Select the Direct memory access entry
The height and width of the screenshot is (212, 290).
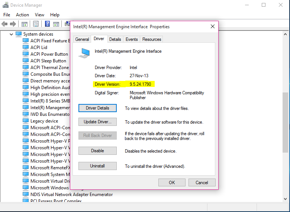[50, 81]
